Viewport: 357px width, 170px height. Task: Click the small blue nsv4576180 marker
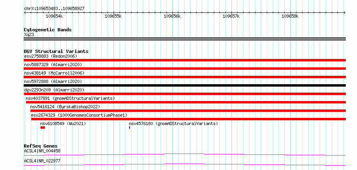[x=130, y=127]
